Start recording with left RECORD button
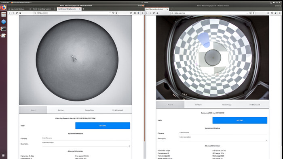Viewport: 283px width, 159px height. (103, 126)
